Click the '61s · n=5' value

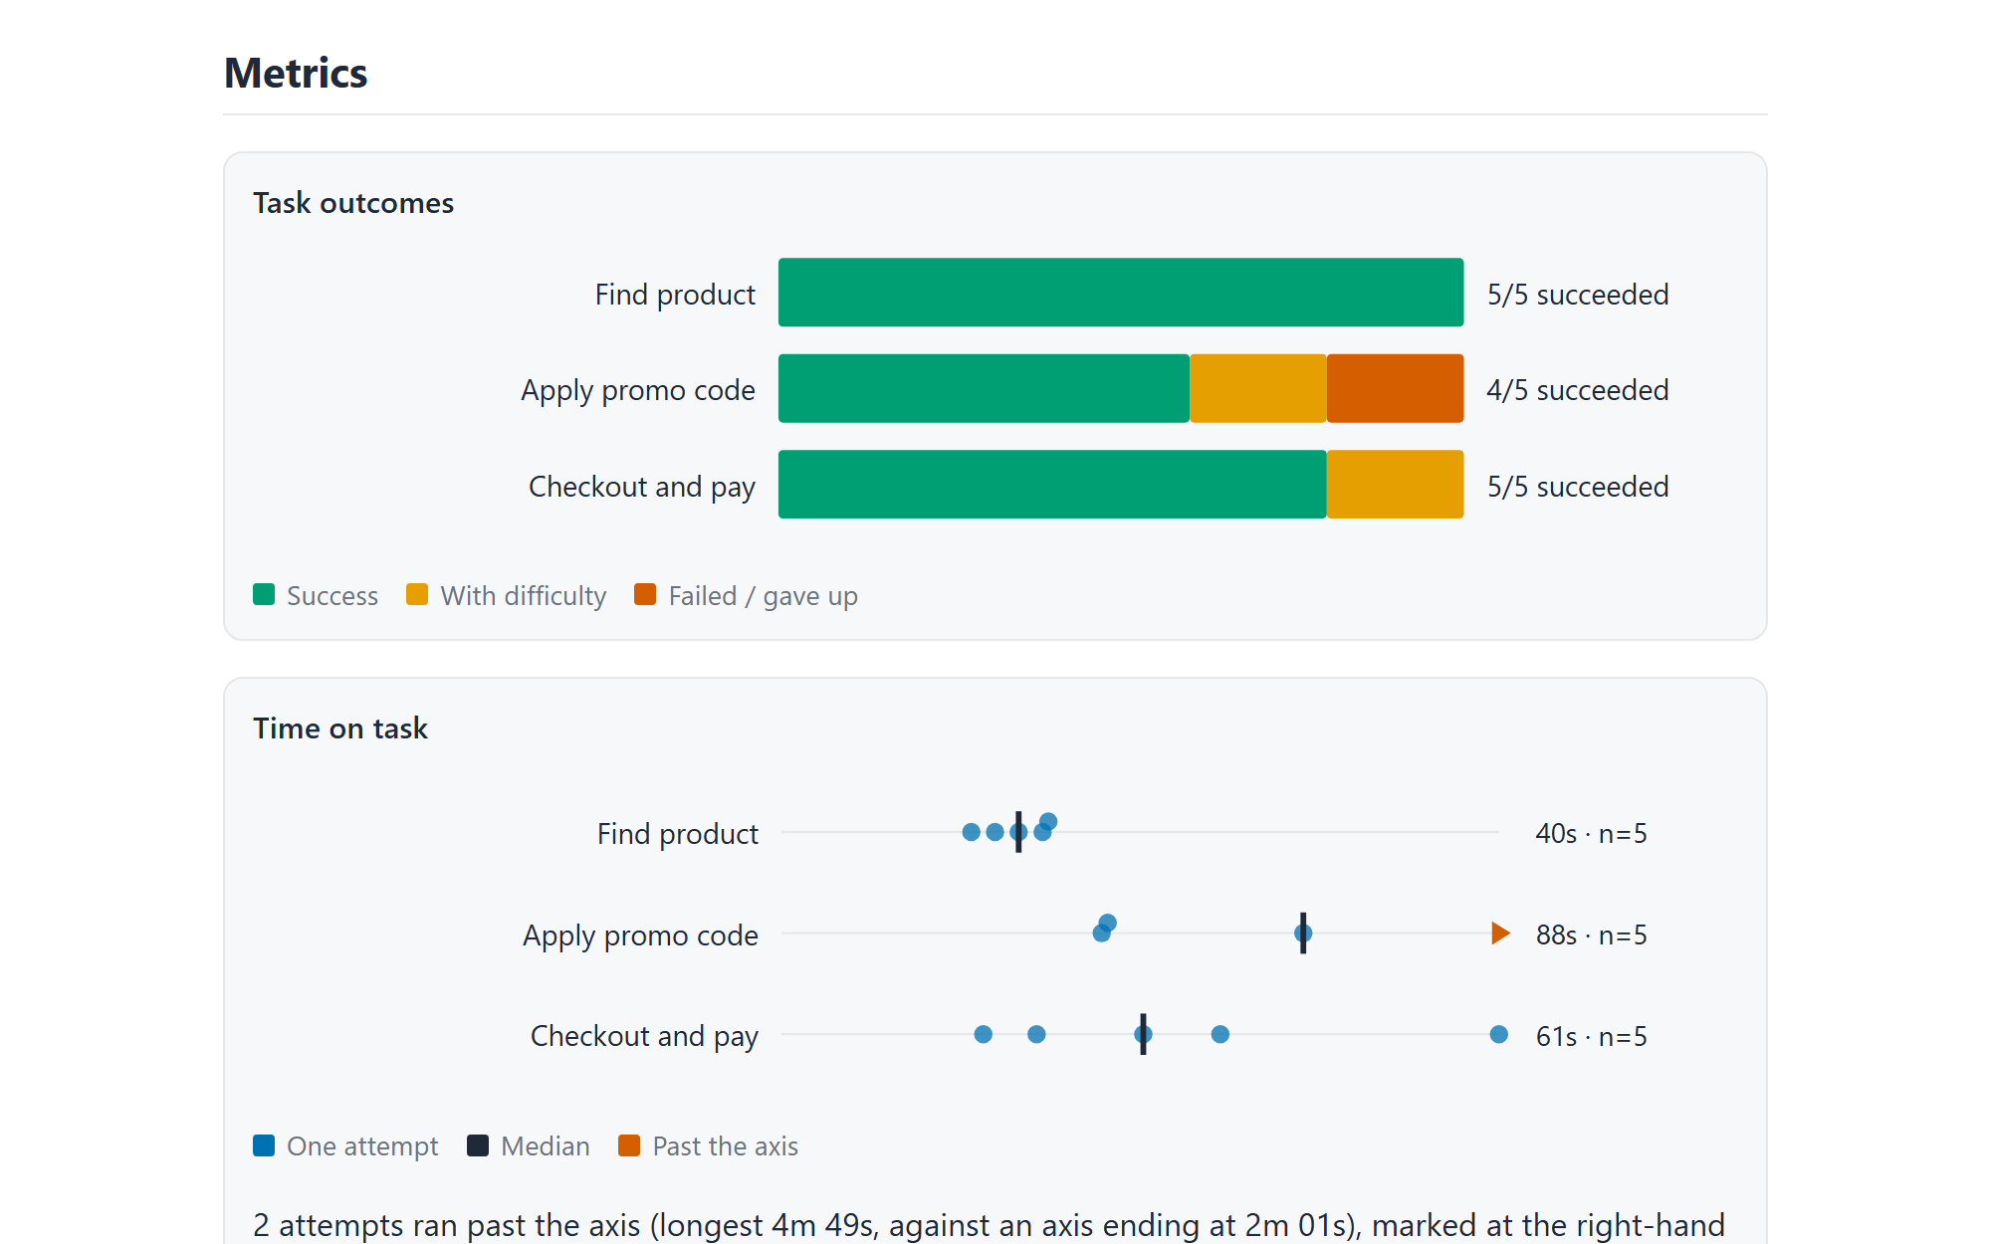coord(1592,1037)
